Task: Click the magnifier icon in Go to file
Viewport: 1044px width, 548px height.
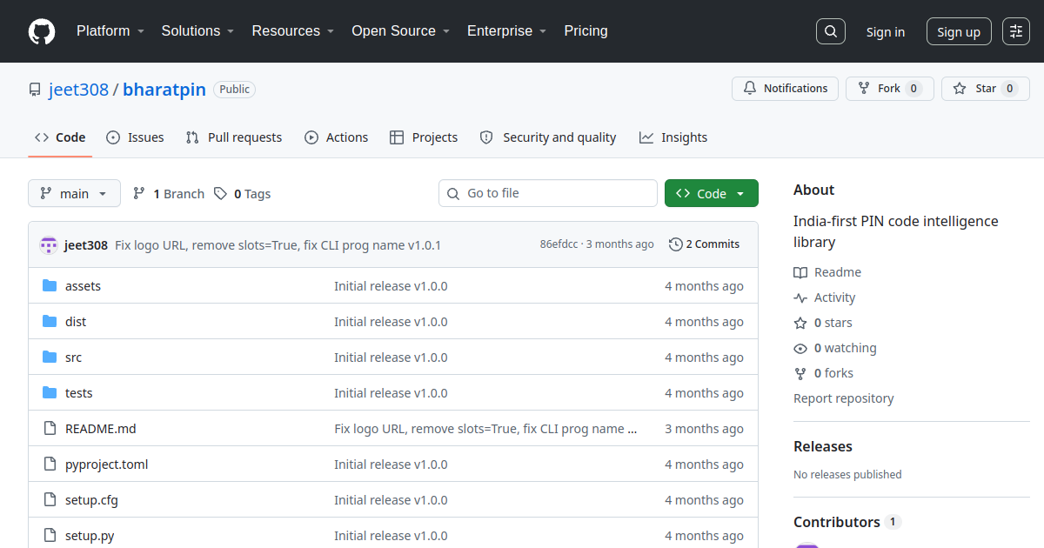Action: 453,194
